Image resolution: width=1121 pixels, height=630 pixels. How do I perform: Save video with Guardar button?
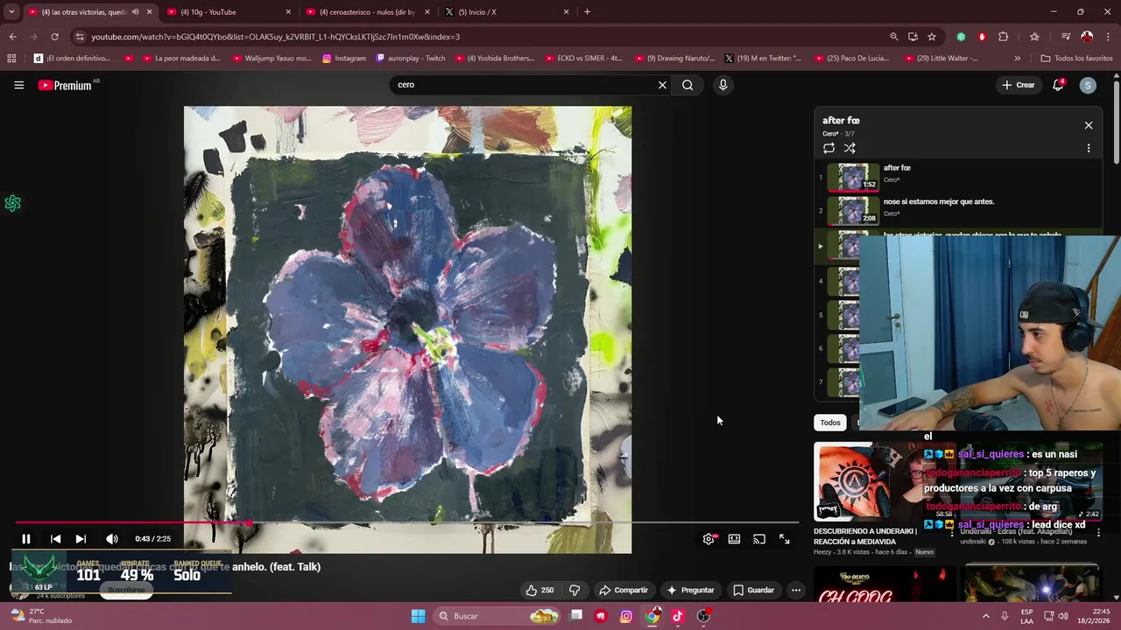(754, 590)
